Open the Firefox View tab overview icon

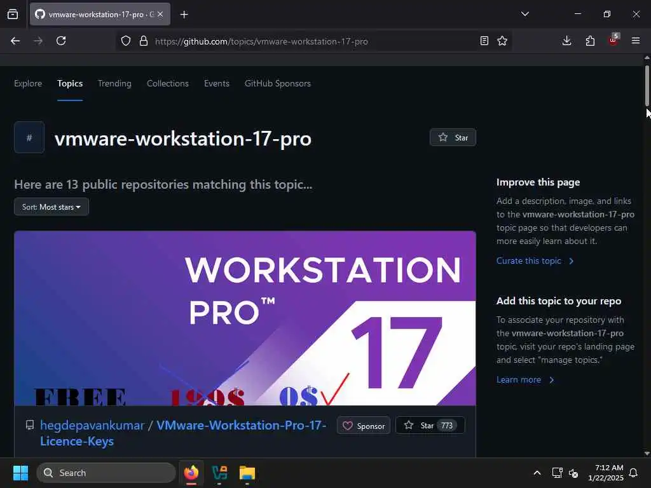point(13,14)
